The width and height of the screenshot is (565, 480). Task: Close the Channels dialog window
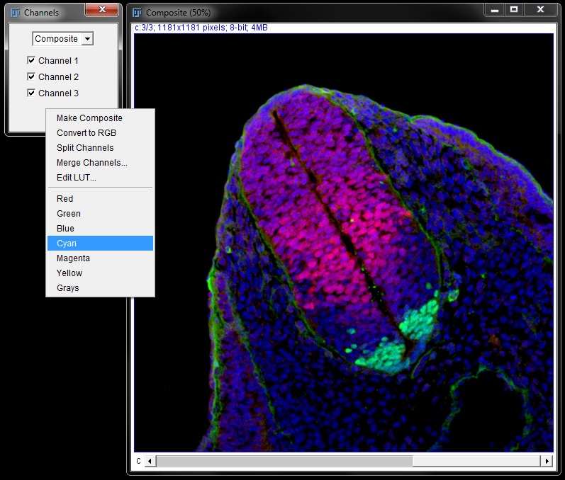point(102,10)
